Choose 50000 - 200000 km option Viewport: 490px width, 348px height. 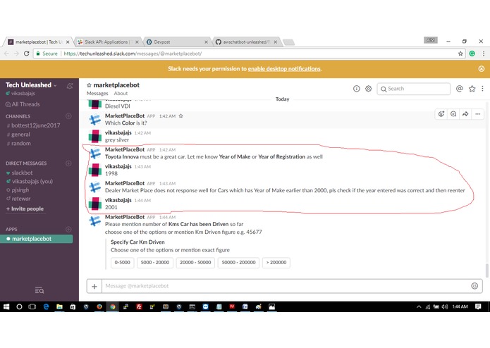click(x=238, y=263)
